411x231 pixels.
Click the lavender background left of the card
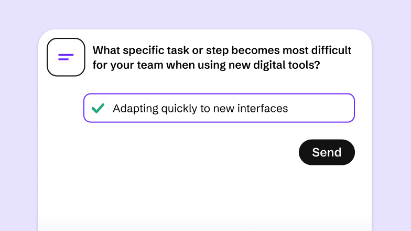tap(18, 131)
